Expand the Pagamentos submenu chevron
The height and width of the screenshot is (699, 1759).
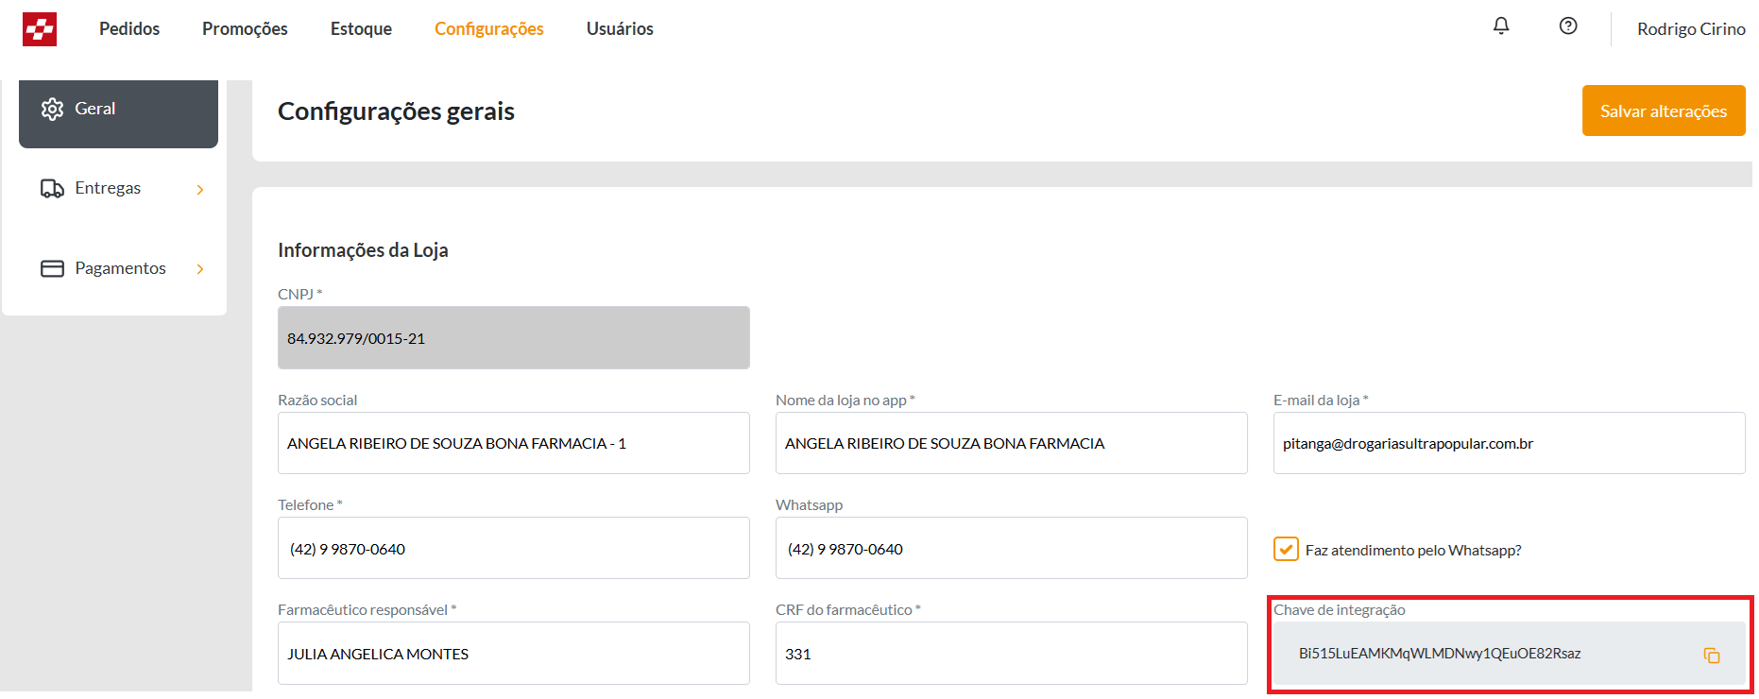200,269
